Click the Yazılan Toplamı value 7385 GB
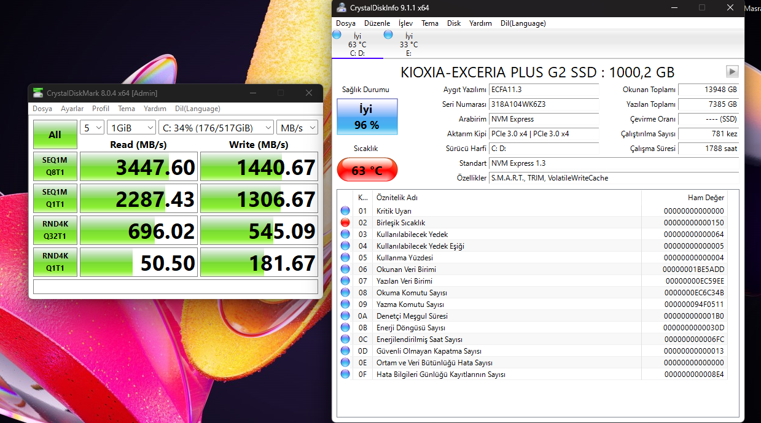Viewport: 761px width, 423px height. pos(708,104)
